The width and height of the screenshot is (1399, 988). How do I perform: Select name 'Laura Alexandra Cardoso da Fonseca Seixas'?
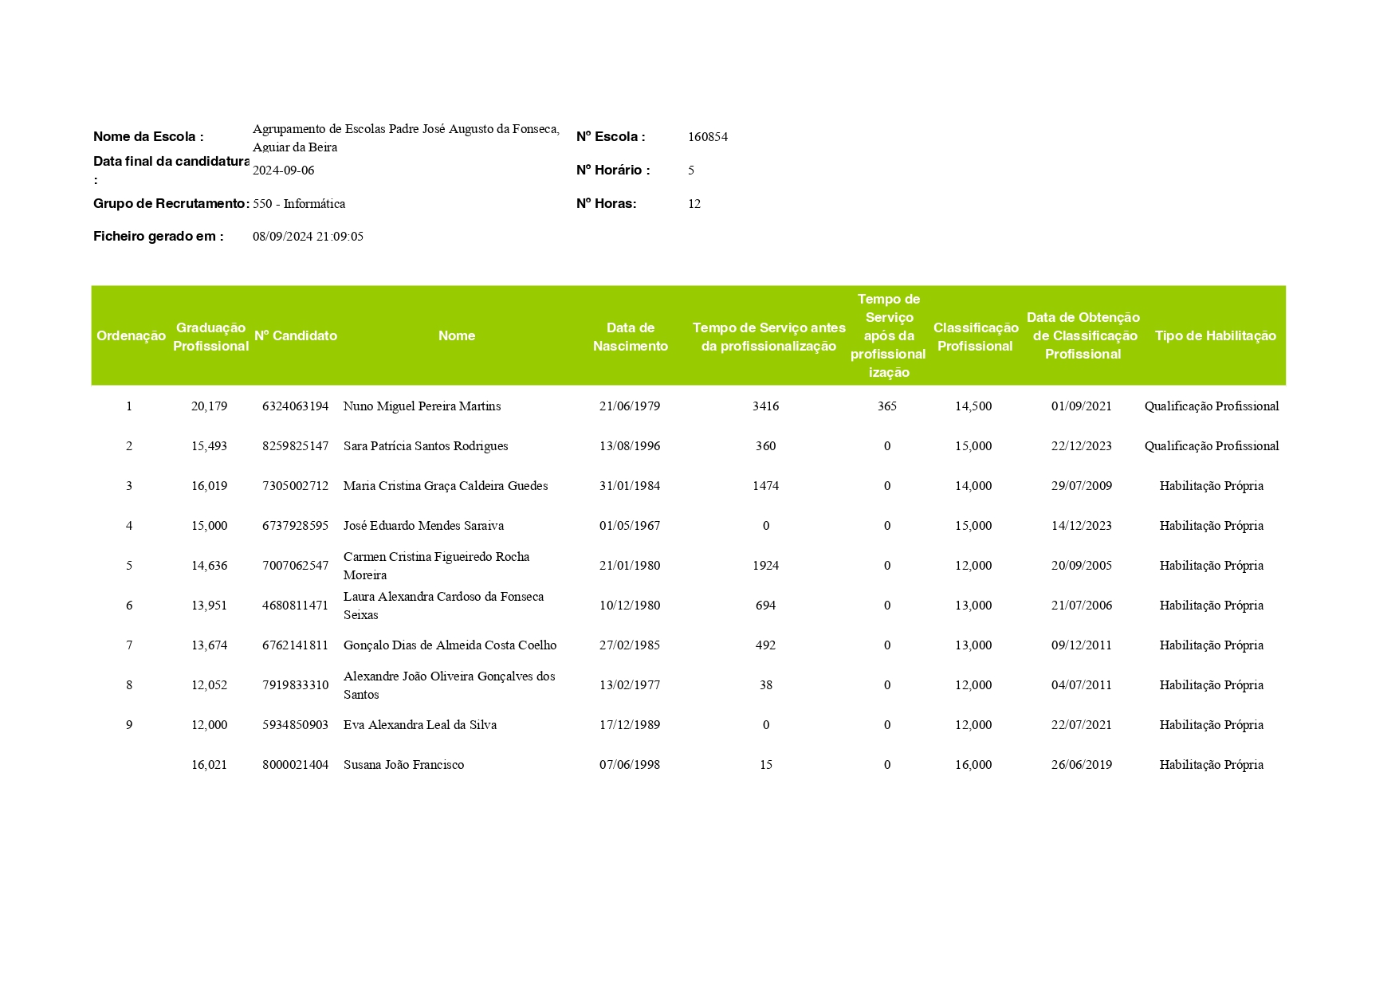click(x=443, y=606)
